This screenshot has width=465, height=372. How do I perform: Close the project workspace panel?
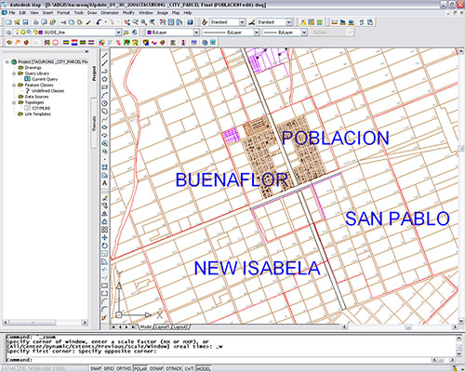coord(86,51)
